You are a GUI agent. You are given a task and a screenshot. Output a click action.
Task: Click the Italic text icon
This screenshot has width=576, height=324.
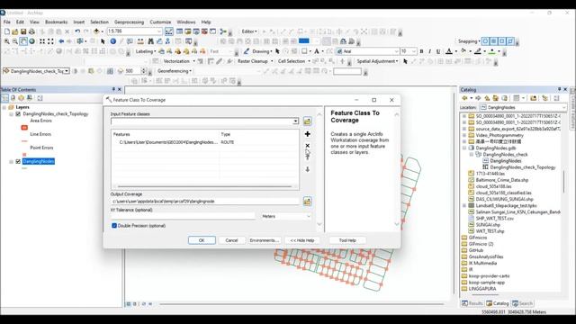[430, 51]
